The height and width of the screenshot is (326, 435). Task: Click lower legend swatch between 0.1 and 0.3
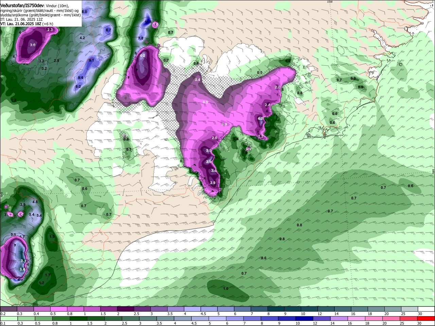tap(8, 319)
